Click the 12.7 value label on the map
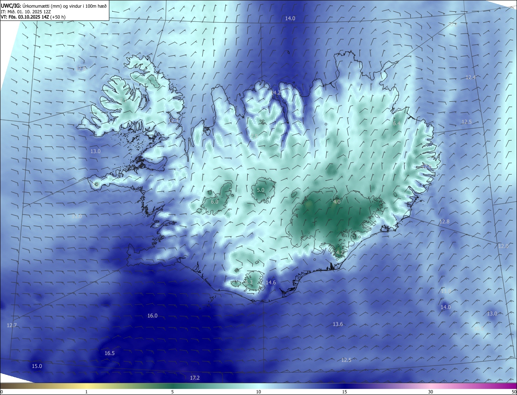517x395 pixels. [x=12, y=325]
